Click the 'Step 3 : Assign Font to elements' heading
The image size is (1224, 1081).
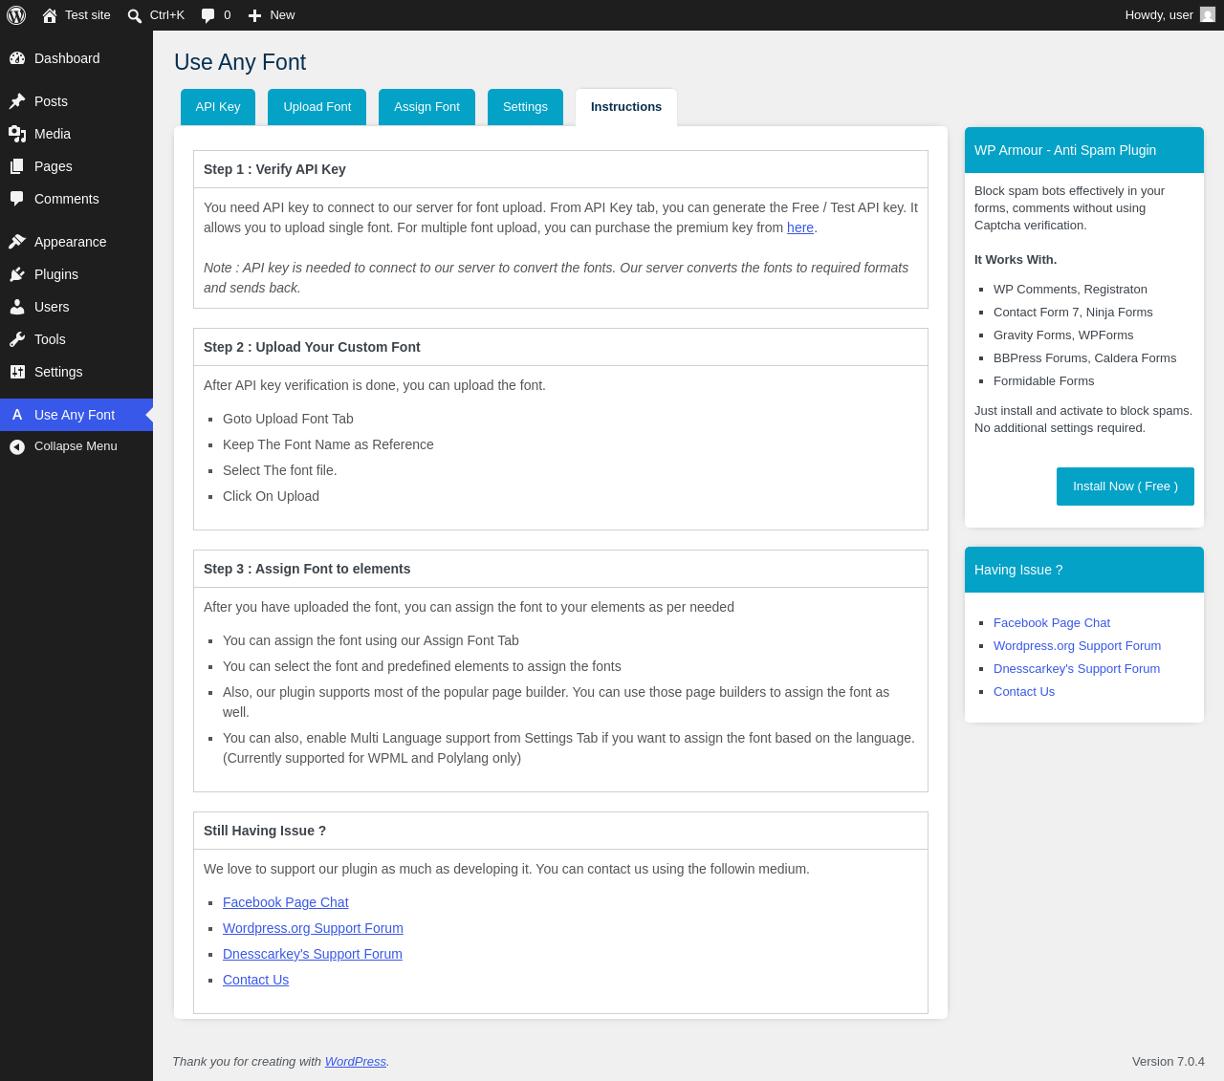tap(307, 569)
